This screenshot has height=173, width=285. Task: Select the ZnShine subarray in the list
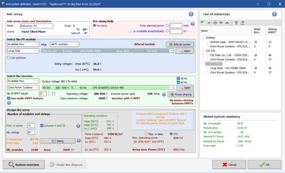pos(211,38)
